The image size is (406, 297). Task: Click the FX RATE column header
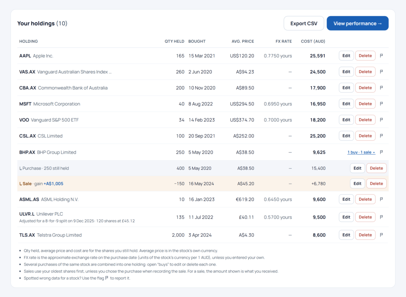pos(283,42)
